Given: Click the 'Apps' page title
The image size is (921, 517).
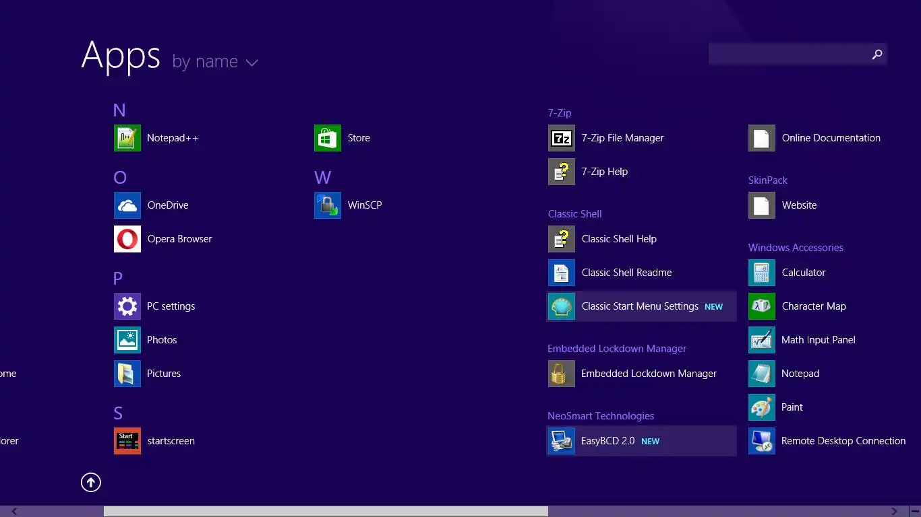Looking at the screenshot, I should [x=121, y=55].
